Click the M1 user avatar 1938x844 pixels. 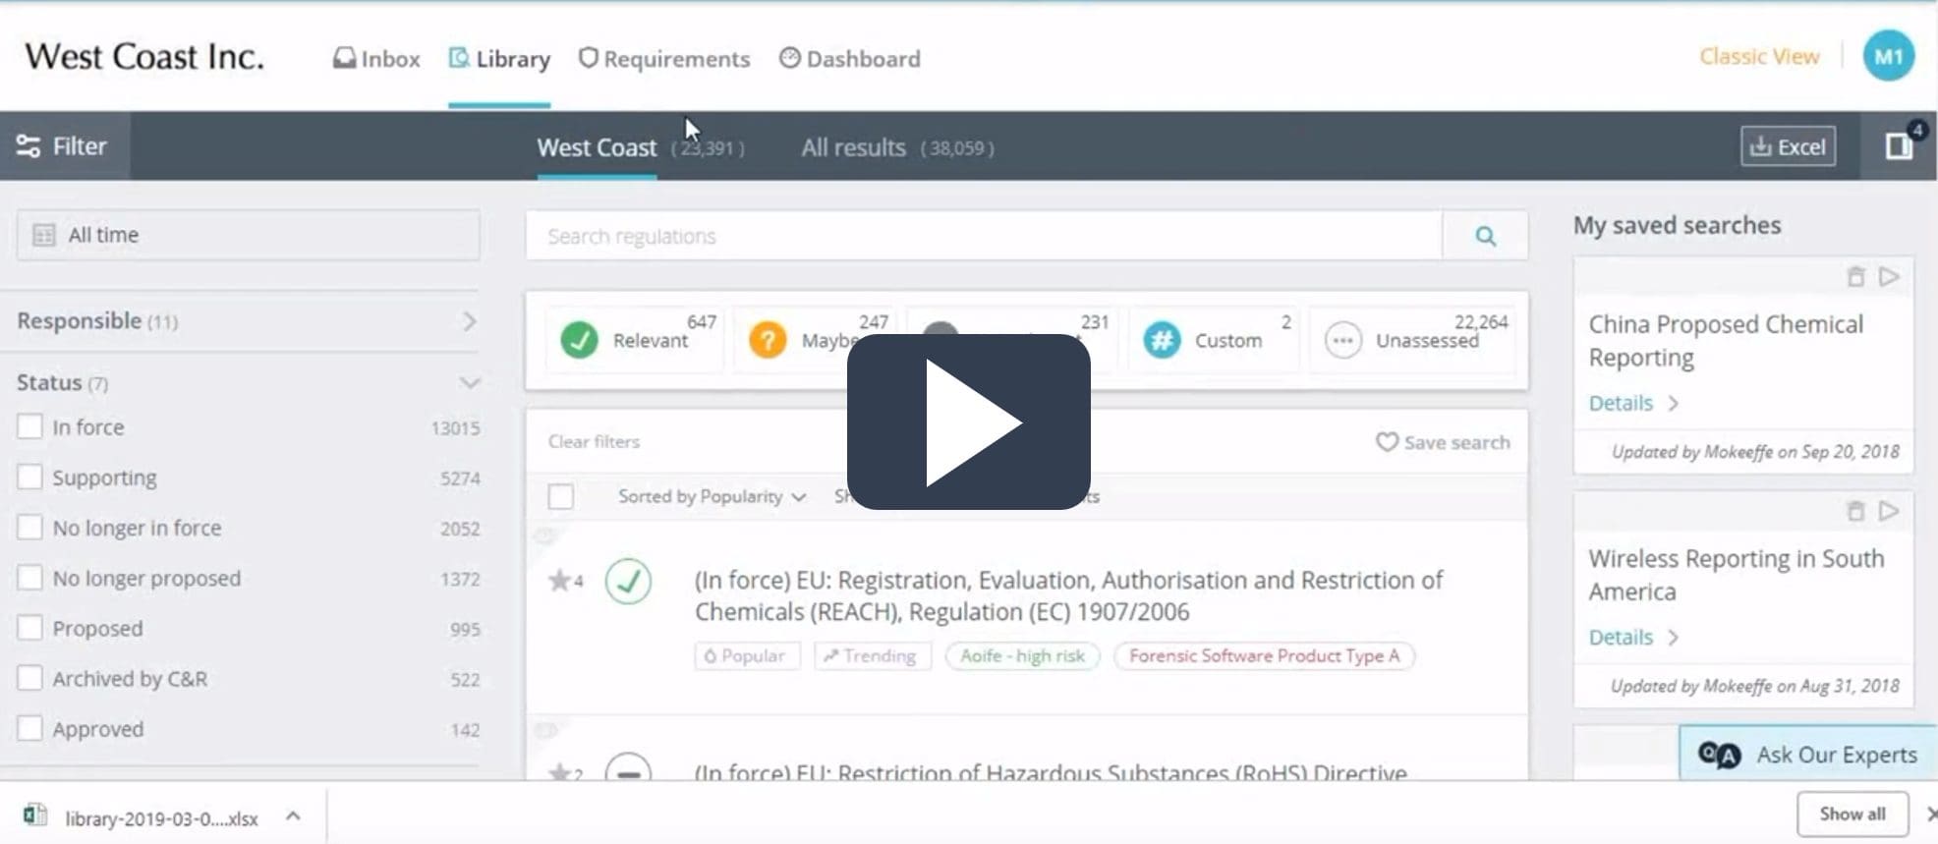[x=1888, y=57]
